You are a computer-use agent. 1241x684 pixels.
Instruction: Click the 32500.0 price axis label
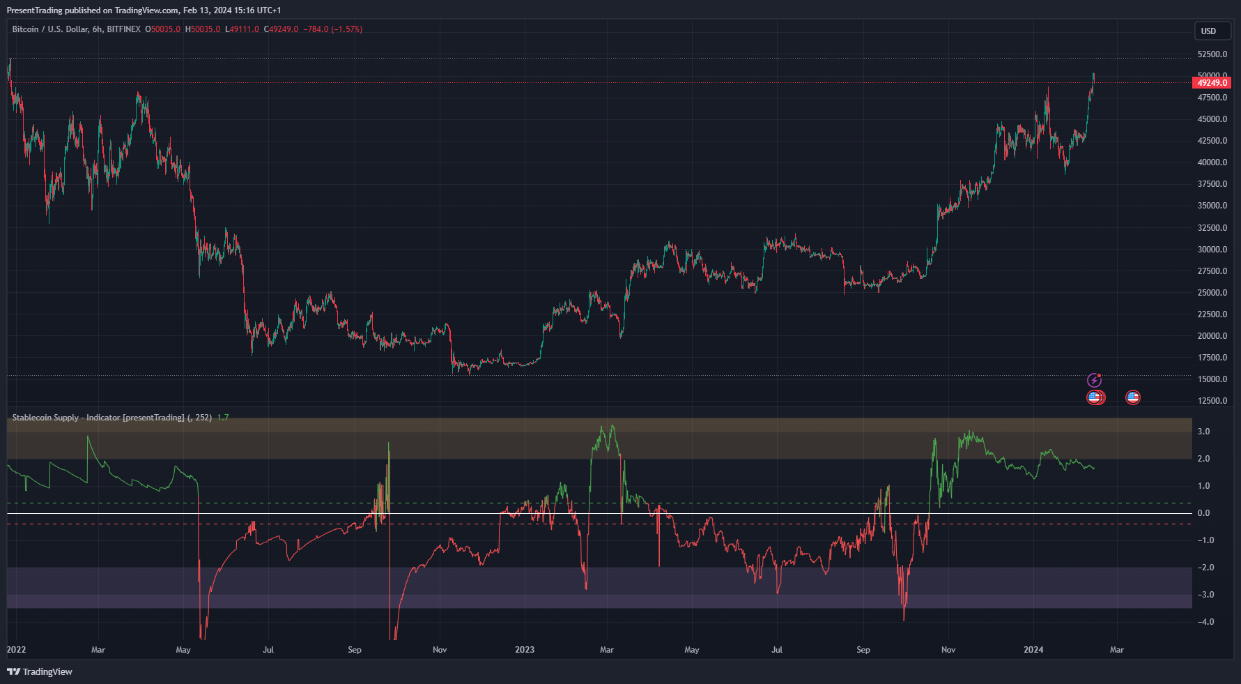pos(1212,228)
